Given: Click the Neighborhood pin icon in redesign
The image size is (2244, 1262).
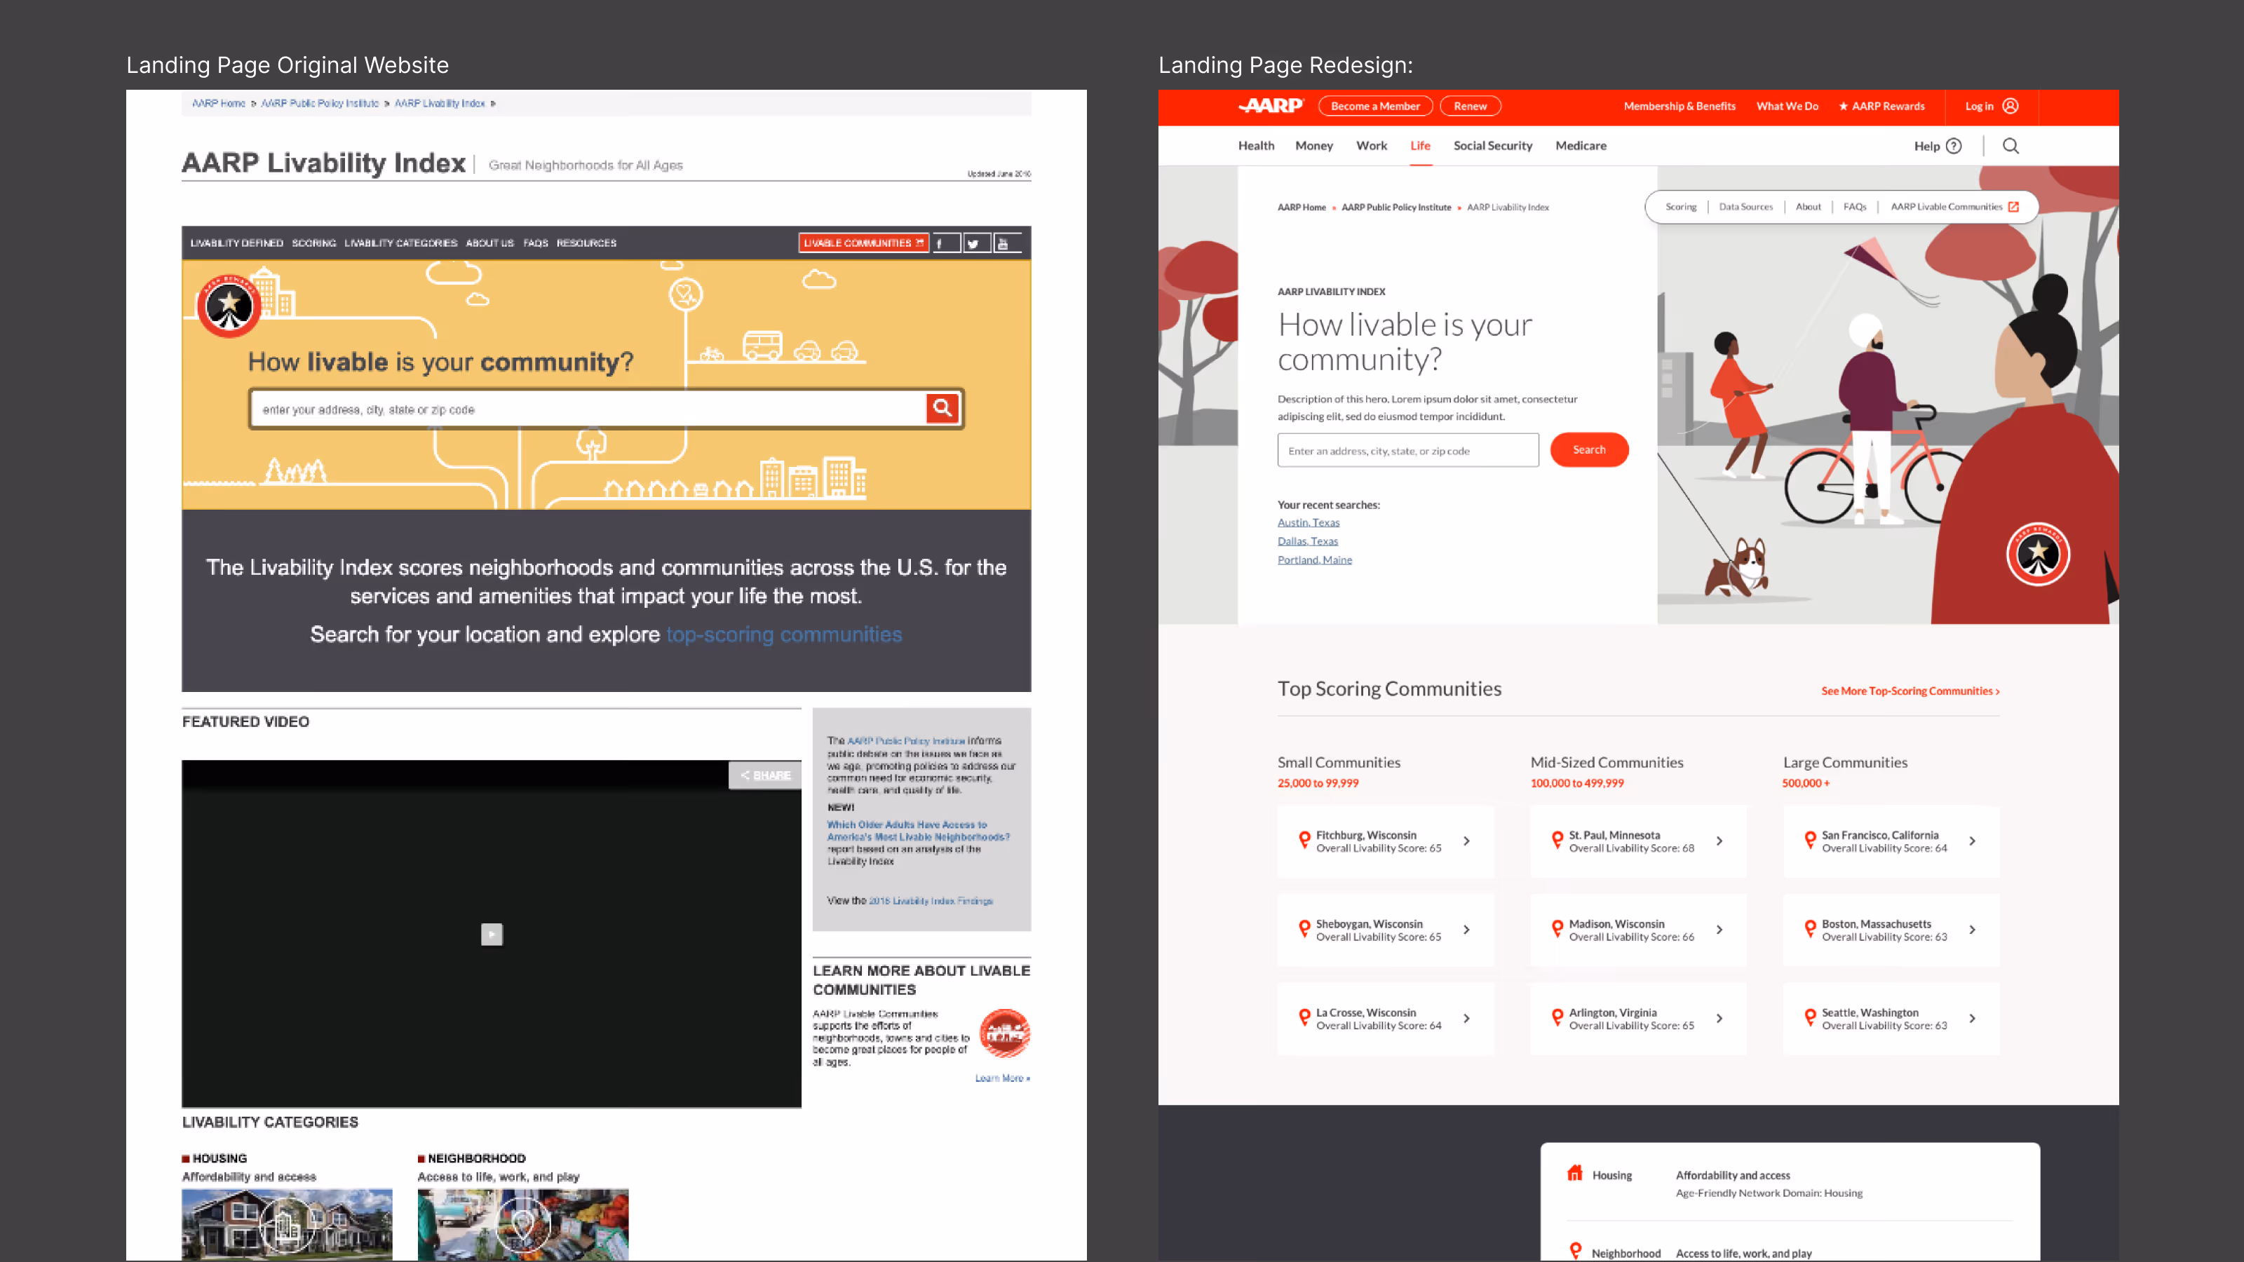Looking at the screenshot, I should click(x=1575, y=1251).
